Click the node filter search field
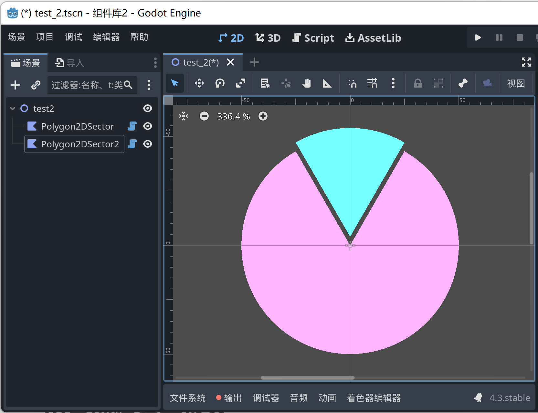538x413 pixels. [x=92, y=85]
